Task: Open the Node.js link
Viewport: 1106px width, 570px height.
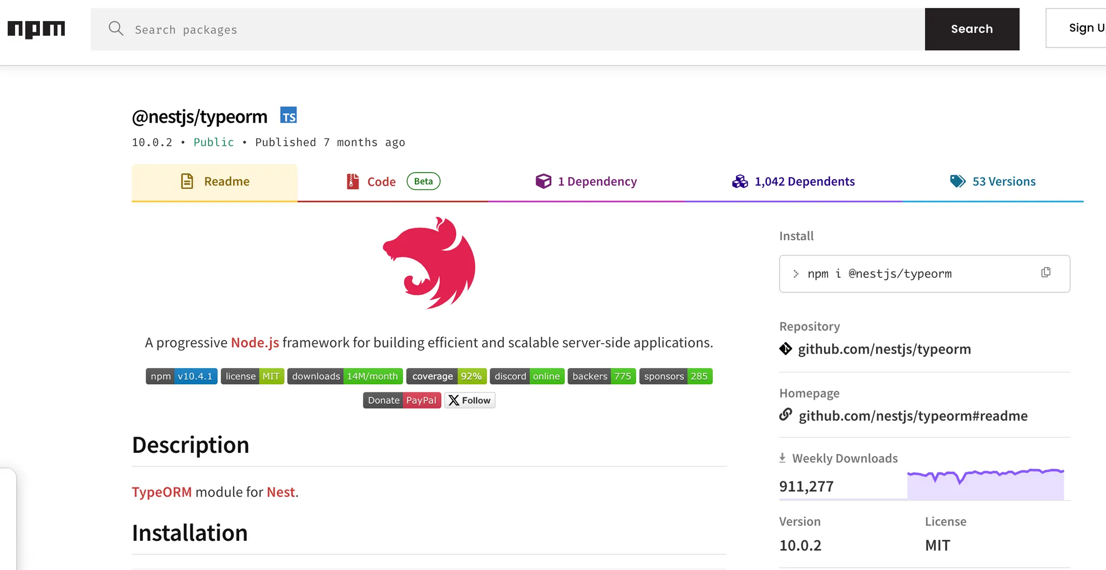Action: [x=255, y=343]
